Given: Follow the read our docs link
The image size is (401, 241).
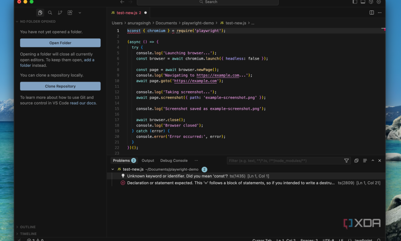Looking at the screenshot, I should click(x=83, y=103).
